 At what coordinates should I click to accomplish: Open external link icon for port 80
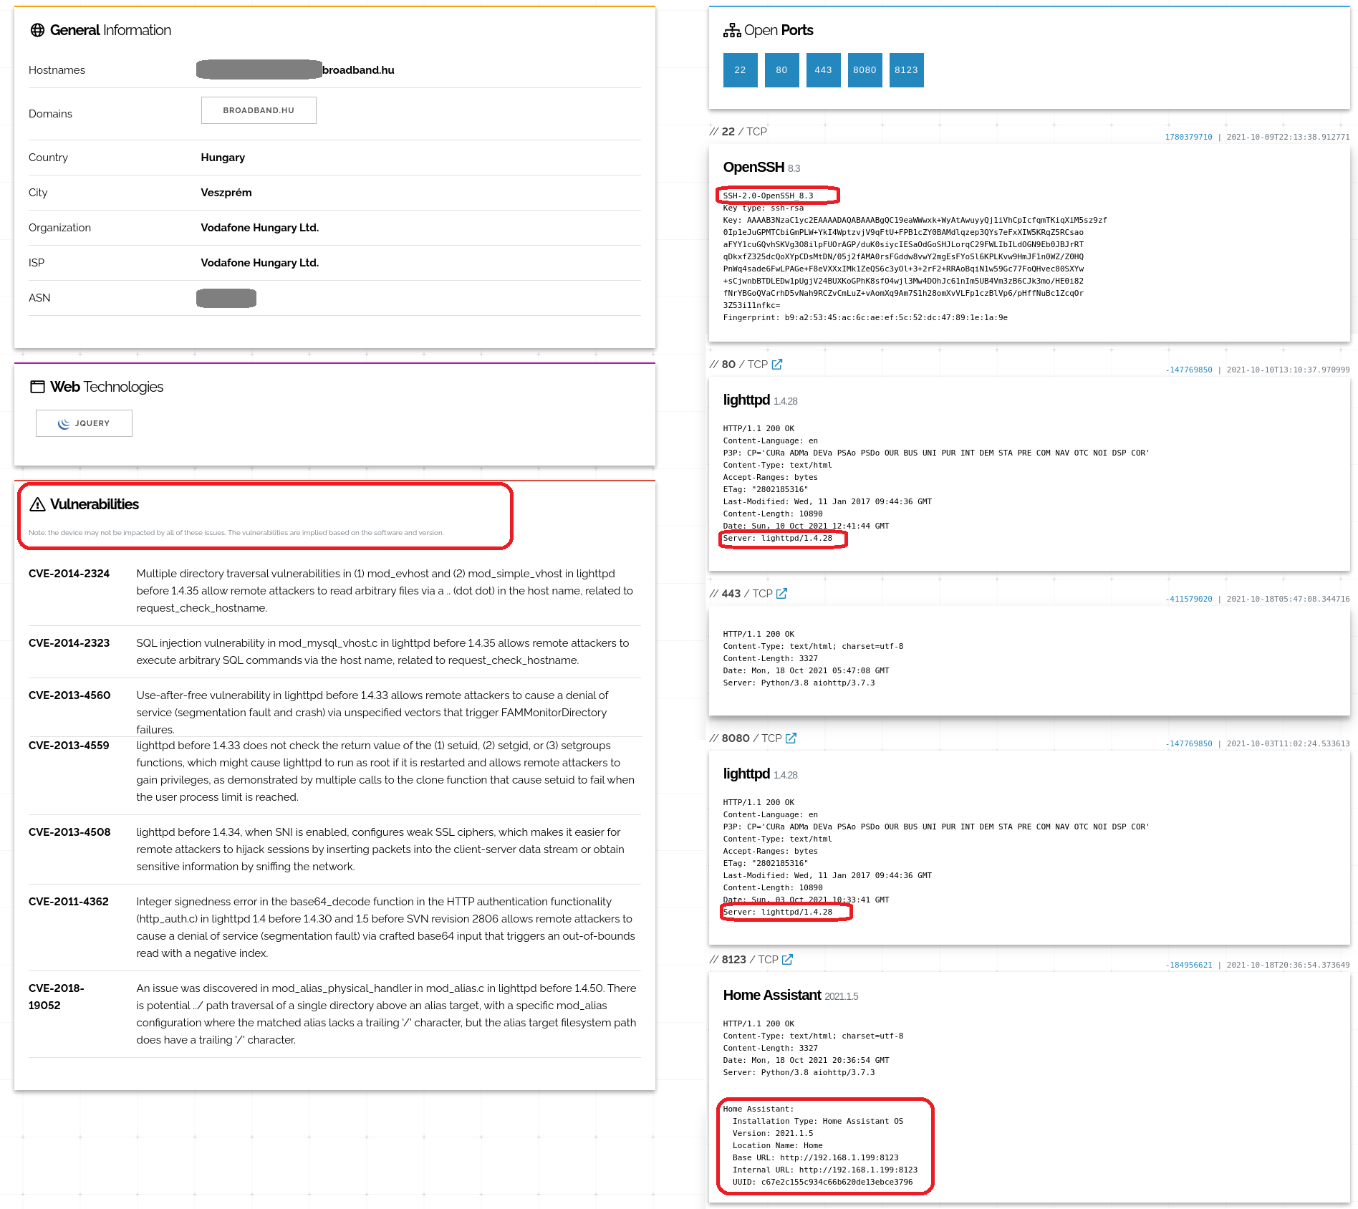tap(777, 364)
